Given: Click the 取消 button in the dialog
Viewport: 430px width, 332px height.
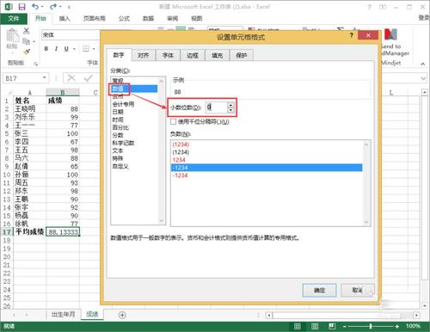Looking at the screenshot, I should (x=358, y=290).
